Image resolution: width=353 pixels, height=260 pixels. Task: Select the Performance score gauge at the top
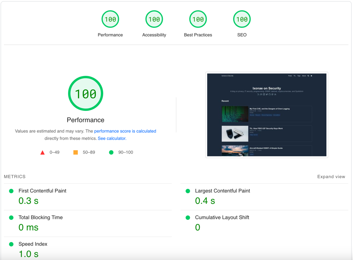[x=110, y=19]
